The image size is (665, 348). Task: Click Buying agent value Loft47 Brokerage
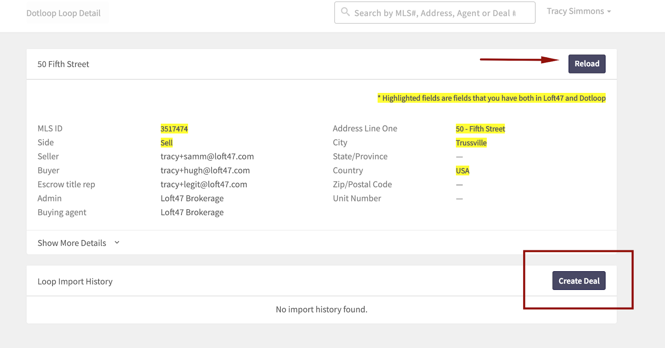point(192,212)
